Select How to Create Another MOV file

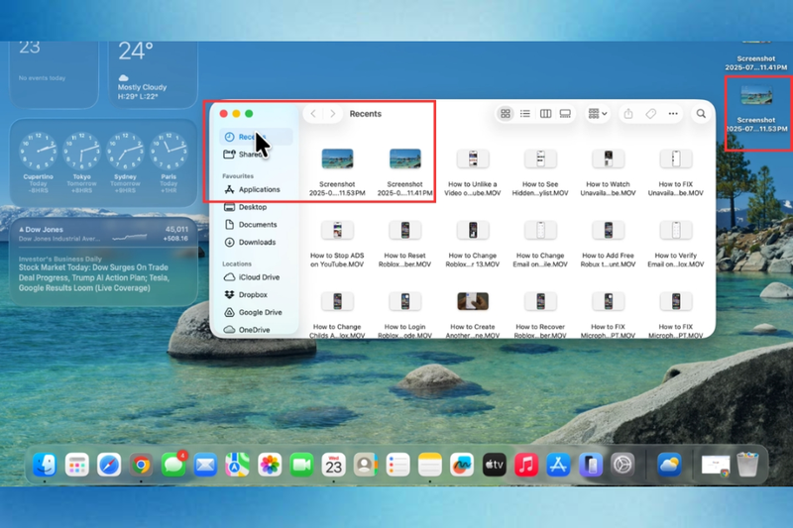pyautogui.click(x=473, y=314)
